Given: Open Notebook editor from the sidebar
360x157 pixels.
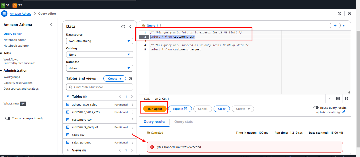Looking at the screenshot, I should [x=15, y=40].
